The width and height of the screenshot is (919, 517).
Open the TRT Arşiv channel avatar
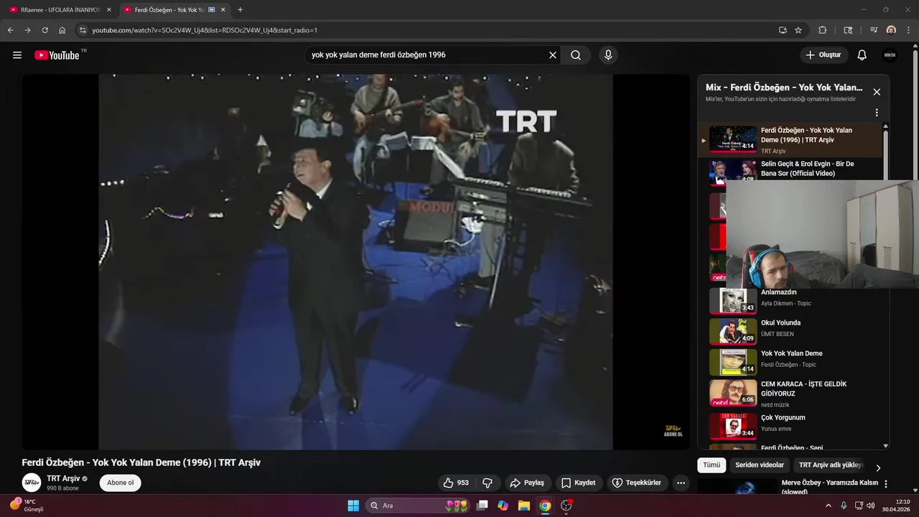click(32, 483)
